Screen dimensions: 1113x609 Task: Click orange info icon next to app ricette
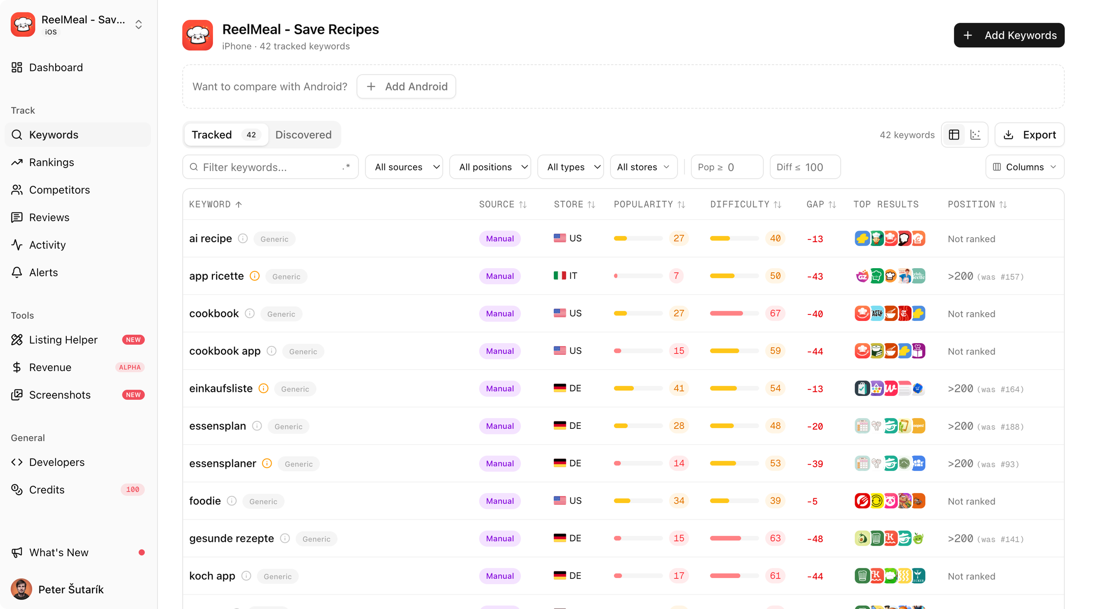pyautogui.click(x=255, y=276)
